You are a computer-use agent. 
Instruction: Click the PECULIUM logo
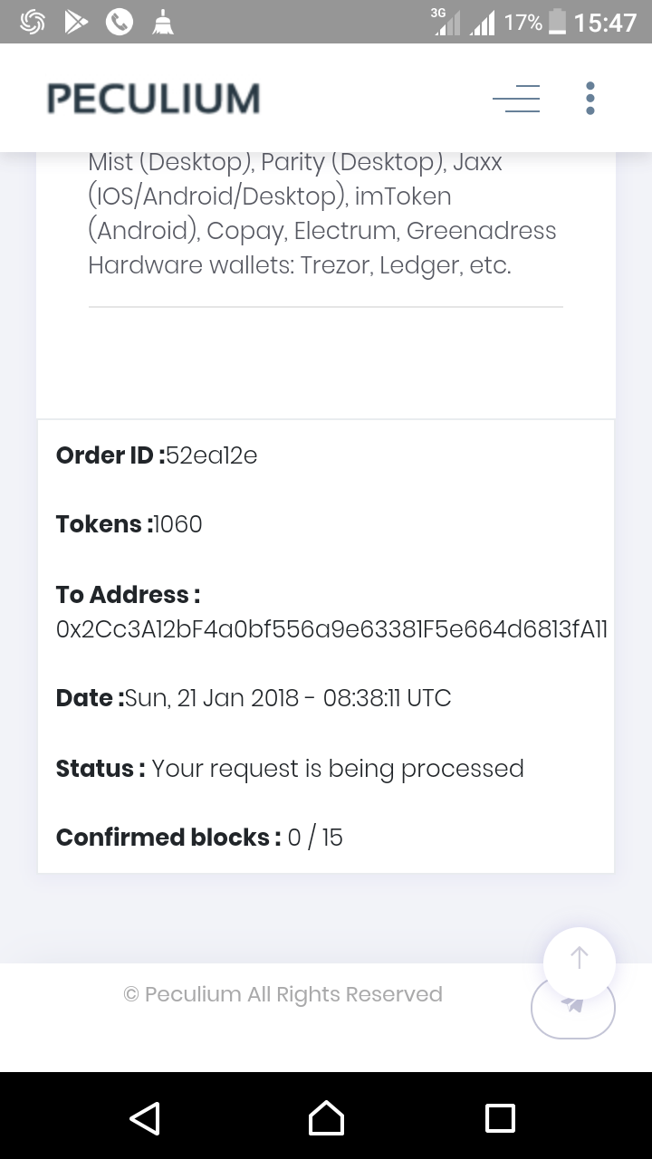[x=153, y=98]
